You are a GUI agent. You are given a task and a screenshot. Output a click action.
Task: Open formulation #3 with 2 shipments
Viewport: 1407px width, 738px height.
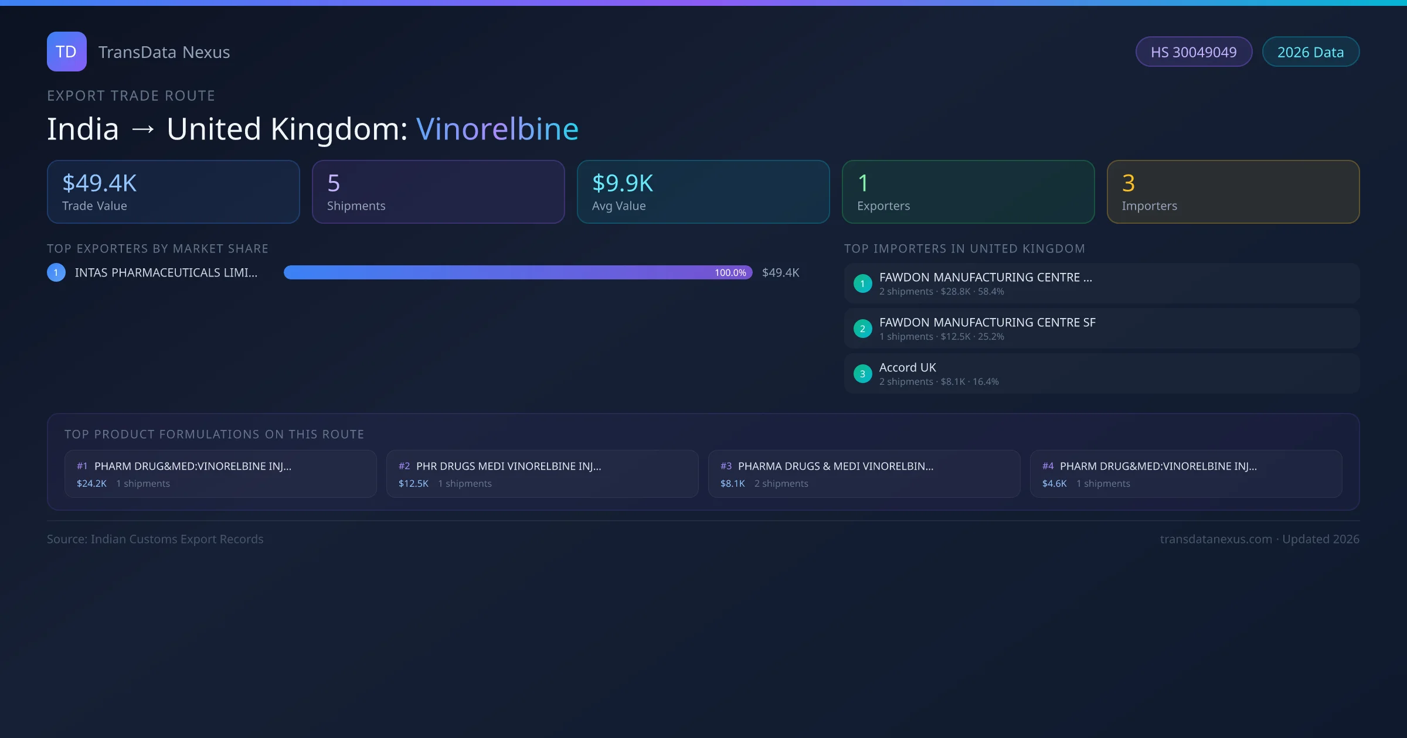[864, 474]
